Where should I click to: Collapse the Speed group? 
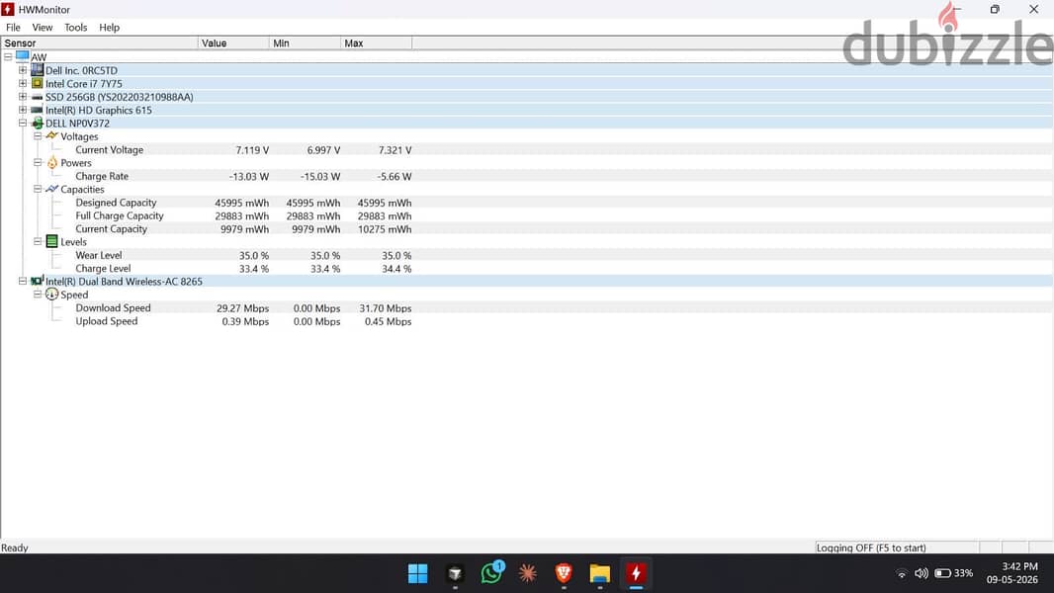tap(38, 295)
